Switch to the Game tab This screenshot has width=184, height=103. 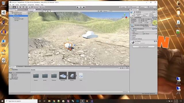(x=39, y=9)
